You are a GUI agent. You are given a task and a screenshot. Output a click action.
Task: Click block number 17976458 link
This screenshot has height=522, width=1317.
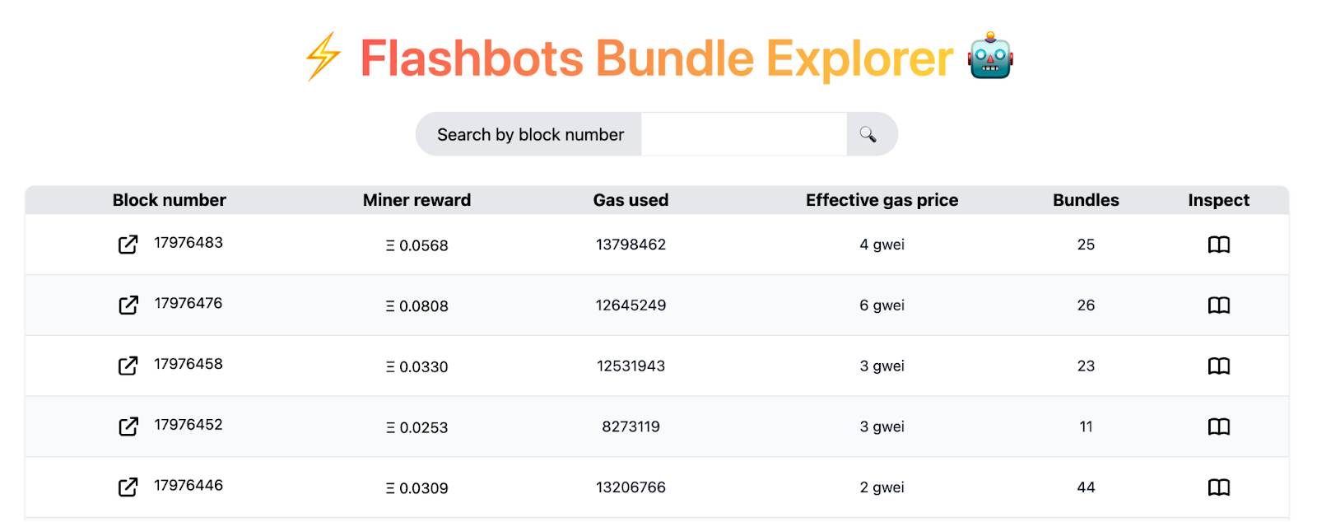(x=188, y=364)
